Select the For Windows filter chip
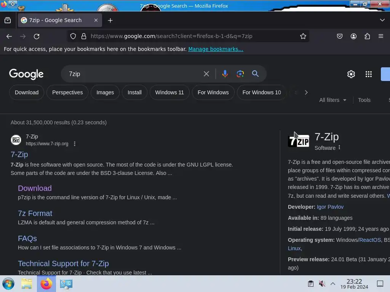The image size is (390, 292). (x=213, y=92)
